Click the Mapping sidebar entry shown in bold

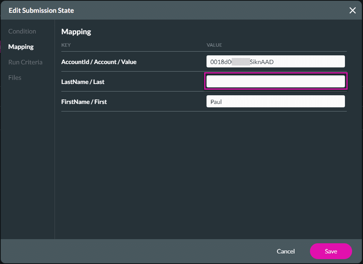click(21, 46)
